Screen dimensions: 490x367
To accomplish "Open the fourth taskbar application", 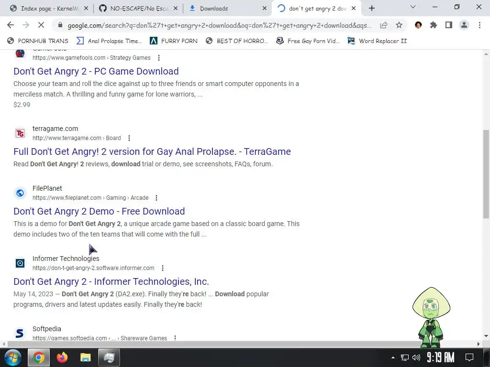I will (x=109, y=357).
